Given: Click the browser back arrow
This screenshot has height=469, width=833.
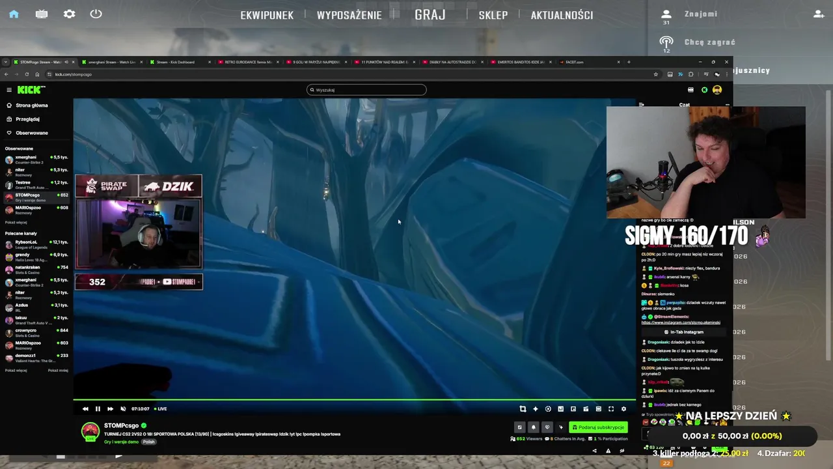Looking at the screenshot, I should coord(7,74).
